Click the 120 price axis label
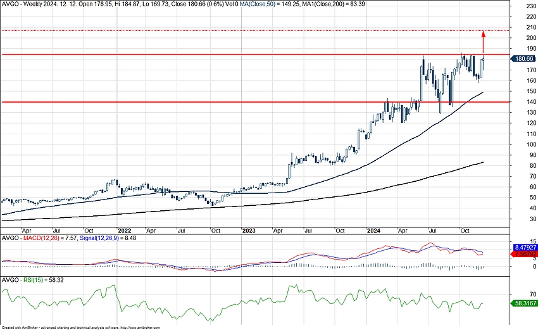 pos(532,123)
